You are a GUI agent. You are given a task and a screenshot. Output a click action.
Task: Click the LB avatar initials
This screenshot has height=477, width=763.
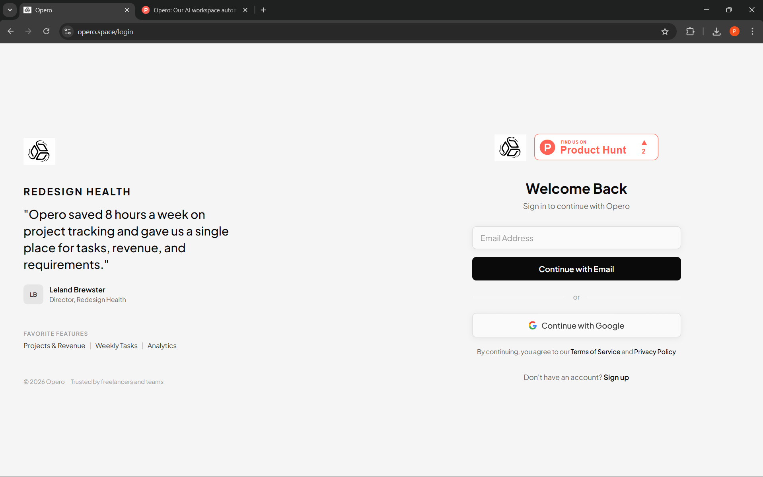[x=33, y=294]
